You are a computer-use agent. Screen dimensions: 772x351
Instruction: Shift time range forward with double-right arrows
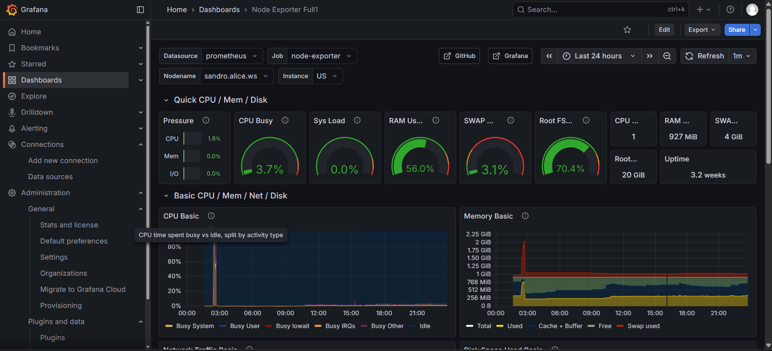649,56
